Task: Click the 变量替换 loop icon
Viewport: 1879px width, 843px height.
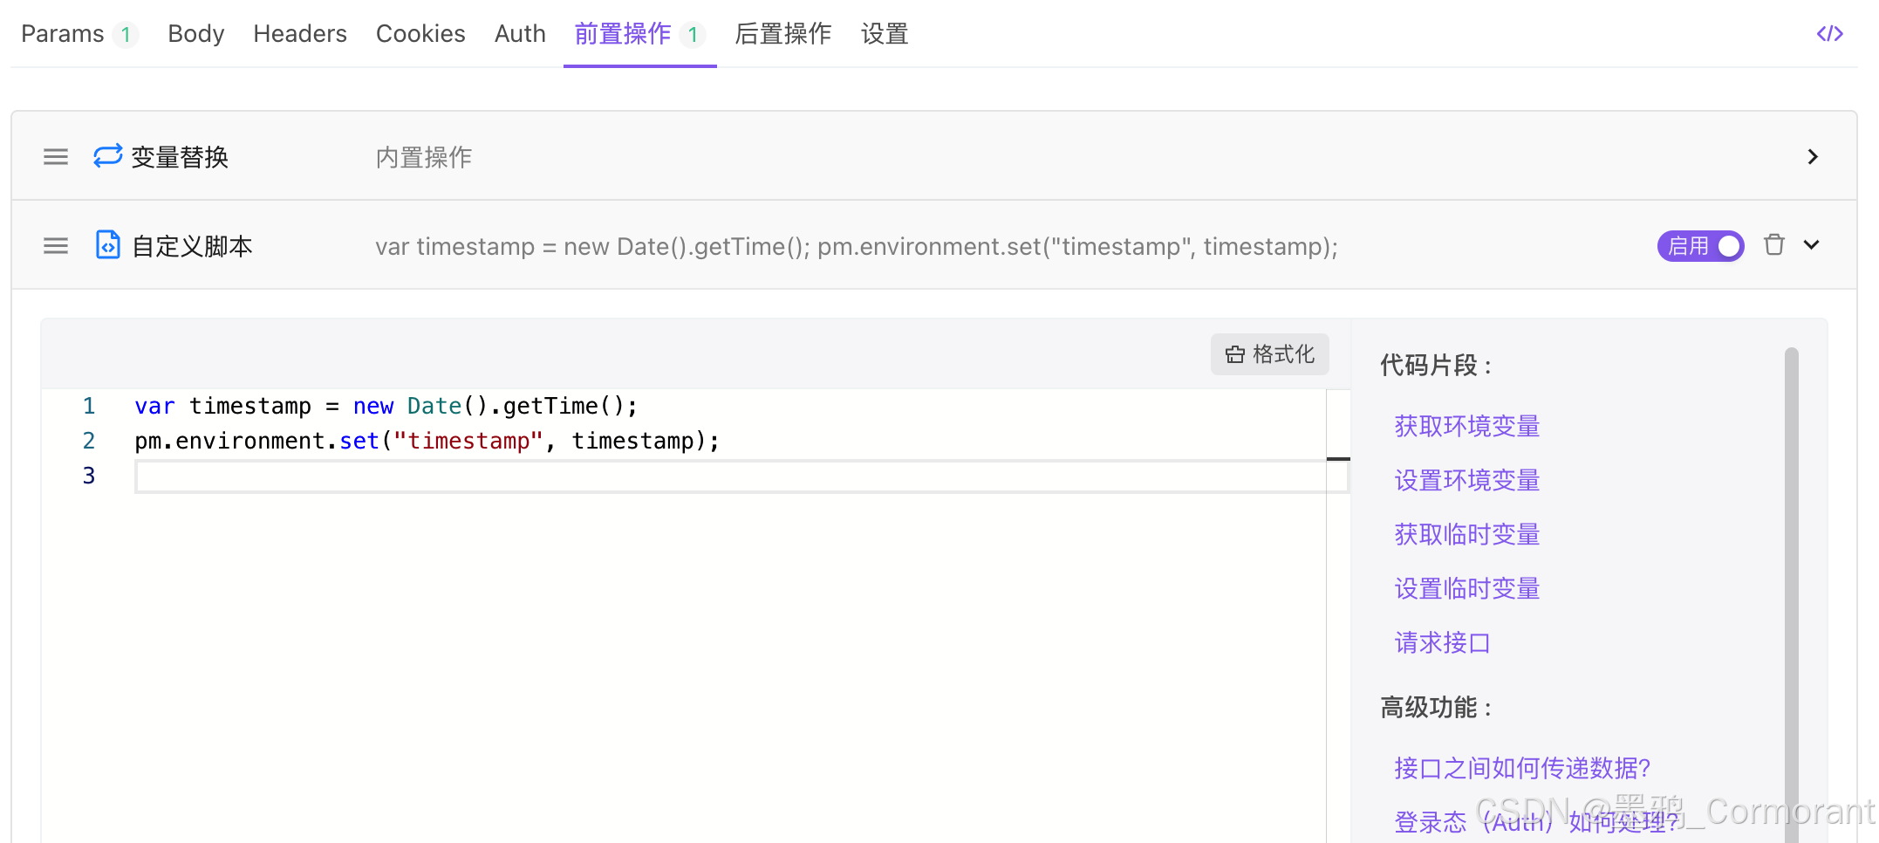Action: click(x=108, y=156)
